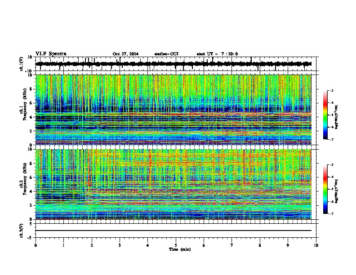The width and height of the screenshot is (356, 275).
Task: Click the "-7" tick on ch.1 colorbar
Action: tap(331, 139)
